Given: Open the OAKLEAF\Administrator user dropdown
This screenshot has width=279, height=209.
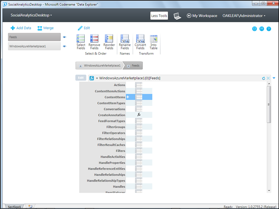Looking at the screenshot, I should 244,16.
